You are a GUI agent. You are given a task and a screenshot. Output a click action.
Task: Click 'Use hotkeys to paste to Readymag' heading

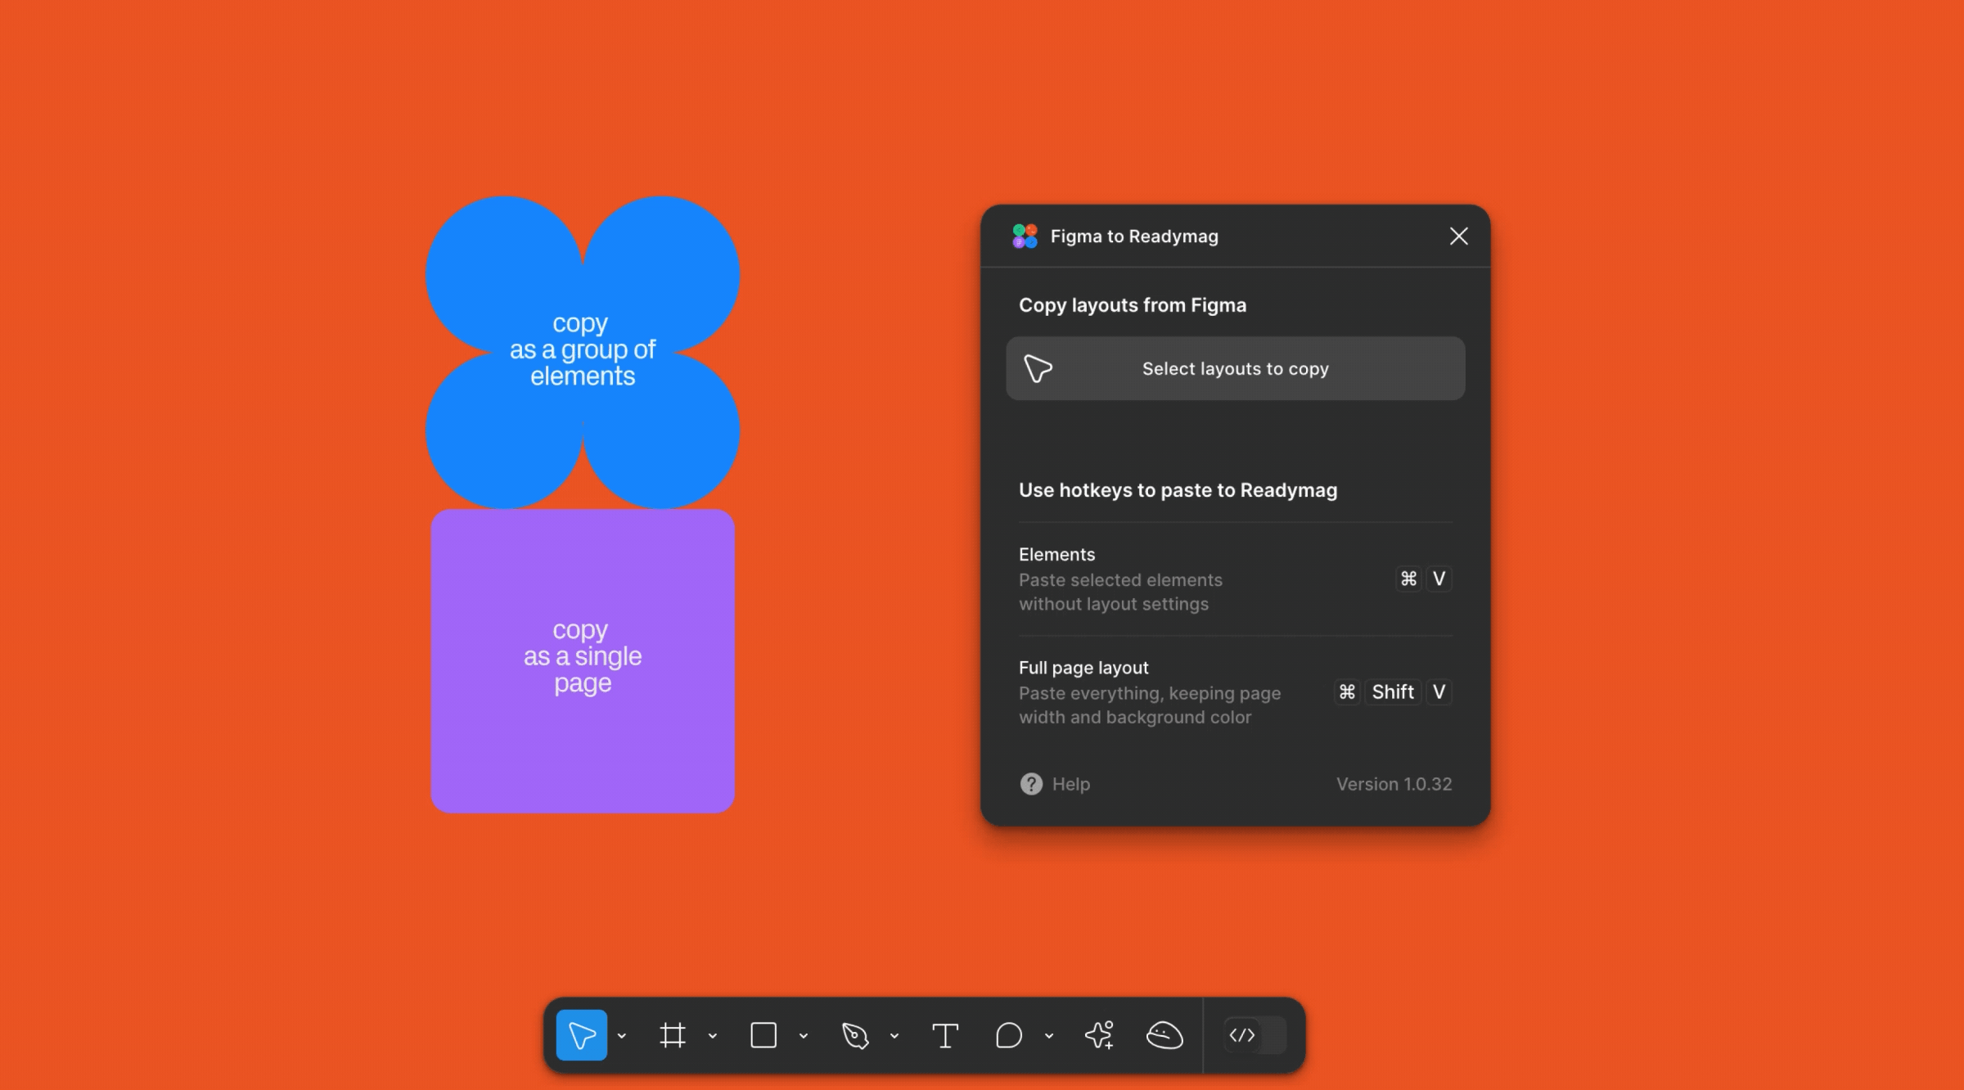pyautogui.click(x=1178, y=490)
